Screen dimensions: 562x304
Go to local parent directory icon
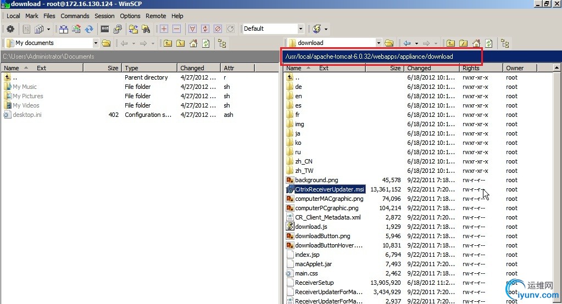[168, 43]
